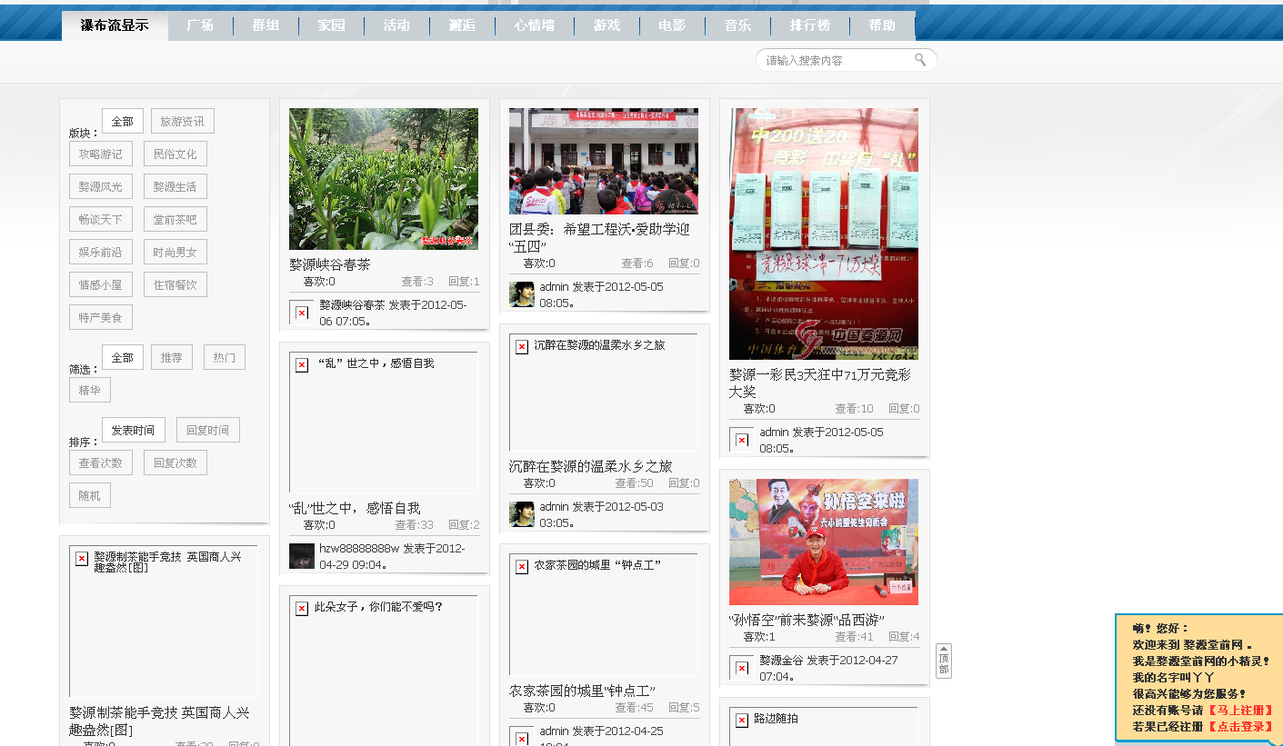
Task: Click admin avatar under 希望工程沃•爱助学 post
Action: (522, 294)
